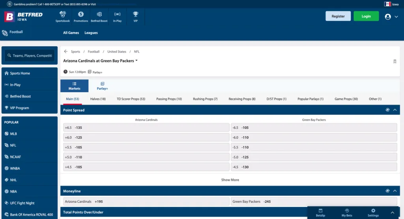Viewport: 404px width, 219px height.
Task: Click the Betfred Iowa logo
Action: tap(23, 17)
